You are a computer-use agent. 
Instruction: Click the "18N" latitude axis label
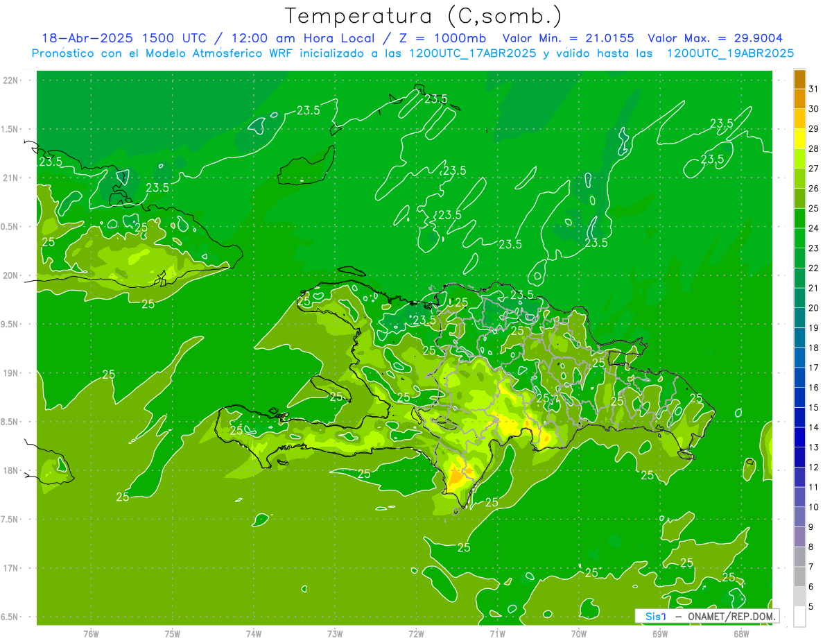point(10,470)
